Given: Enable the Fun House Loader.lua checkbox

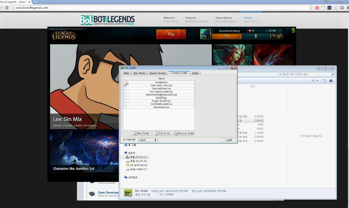Looking at the screenshot, I should (x=125, y=92).
